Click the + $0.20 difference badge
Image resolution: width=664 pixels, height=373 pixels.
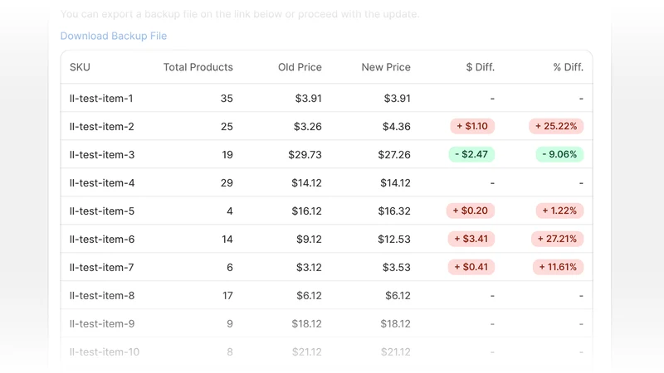[471, 211]
